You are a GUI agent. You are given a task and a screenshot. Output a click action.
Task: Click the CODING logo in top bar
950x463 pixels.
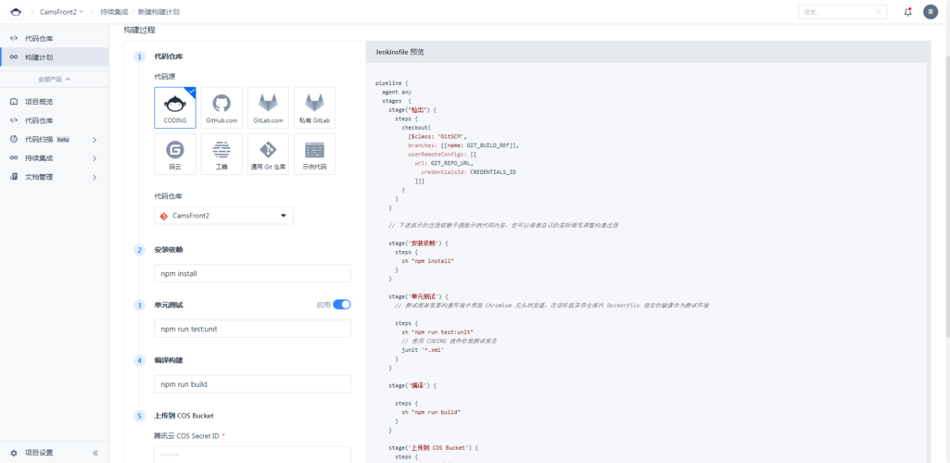[17, 11]
